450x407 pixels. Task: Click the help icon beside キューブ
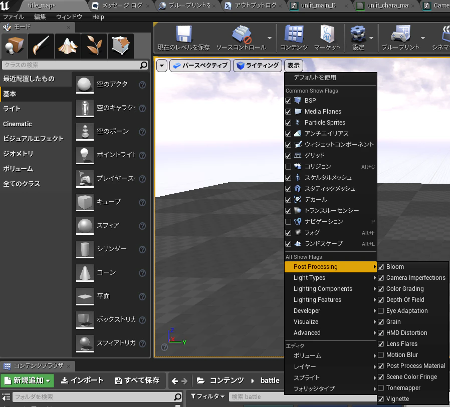pyautogui.click(x=142, y=202)
